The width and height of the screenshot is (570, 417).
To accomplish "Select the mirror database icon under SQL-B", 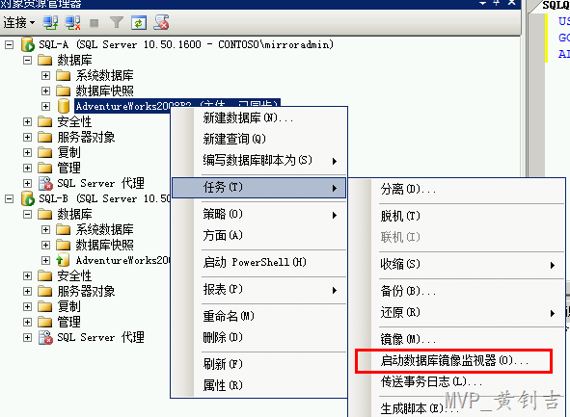I will pos(63,260).
